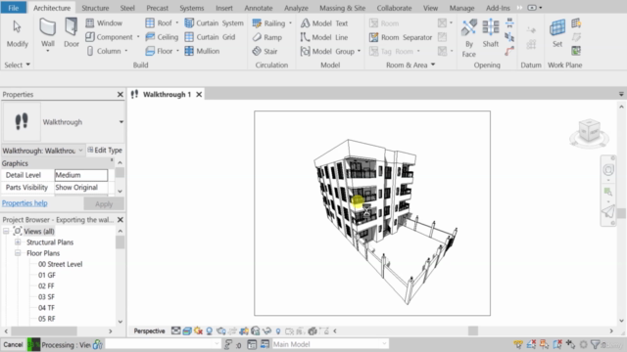
Task: Open the 00 Street Level floor plan
Action: pos(60,264)
